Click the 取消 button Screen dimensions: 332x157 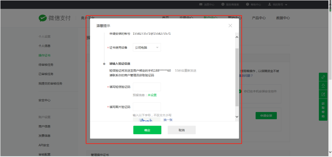[182, 130]
